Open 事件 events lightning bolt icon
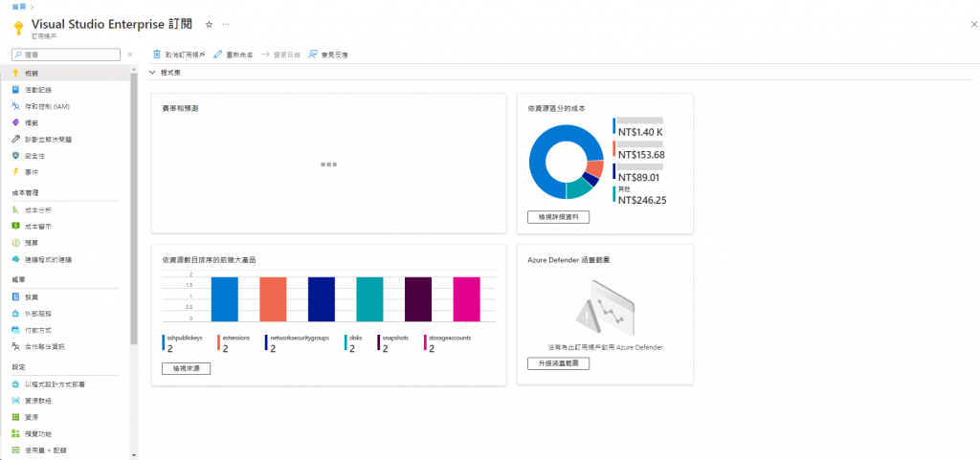The width and height of the screenshot is (980, 460). [15, 171]
